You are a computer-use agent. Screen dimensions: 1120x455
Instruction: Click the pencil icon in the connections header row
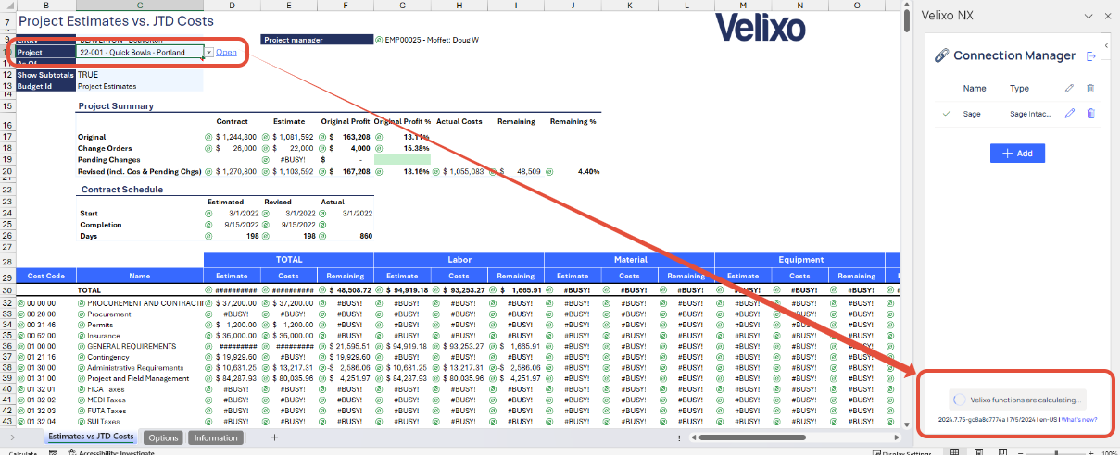coord(1069,89)
